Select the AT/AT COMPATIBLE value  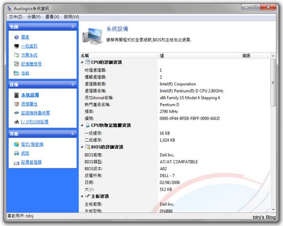click(179, 162)
